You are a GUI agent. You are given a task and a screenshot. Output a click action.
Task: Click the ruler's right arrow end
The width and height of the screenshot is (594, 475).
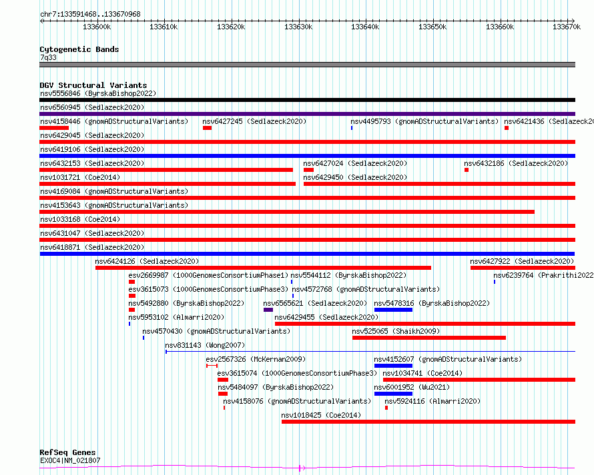[x=573, y=21]
